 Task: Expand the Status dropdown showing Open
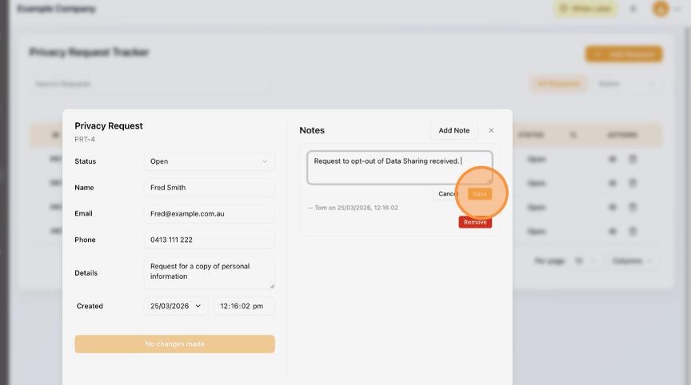click(209, 161)
